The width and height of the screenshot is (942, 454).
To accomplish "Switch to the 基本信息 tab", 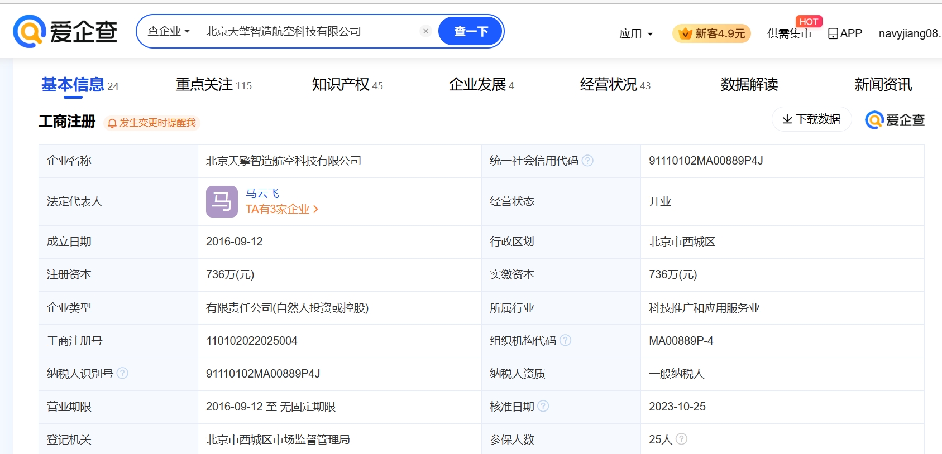I will click(80, 85).
